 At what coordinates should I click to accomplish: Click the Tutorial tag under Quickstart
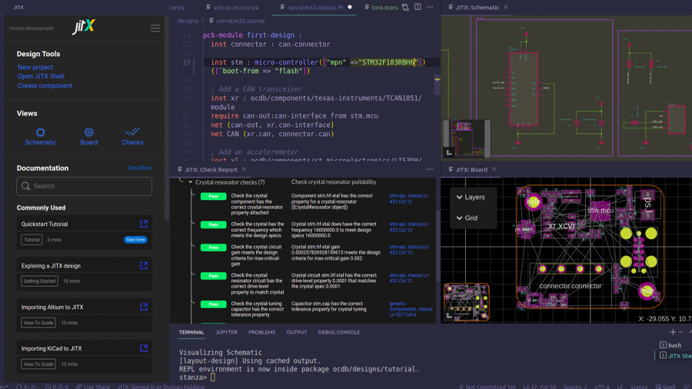32,240
